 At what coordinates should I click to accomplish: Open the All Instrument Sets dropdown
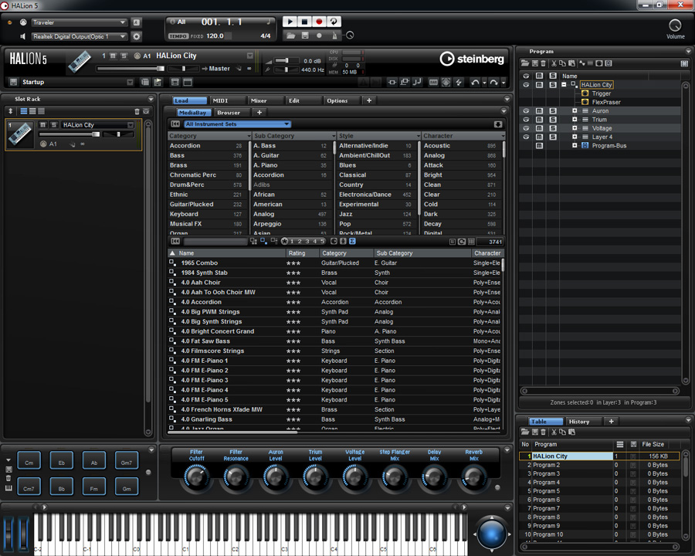click(x=236, y=124)
